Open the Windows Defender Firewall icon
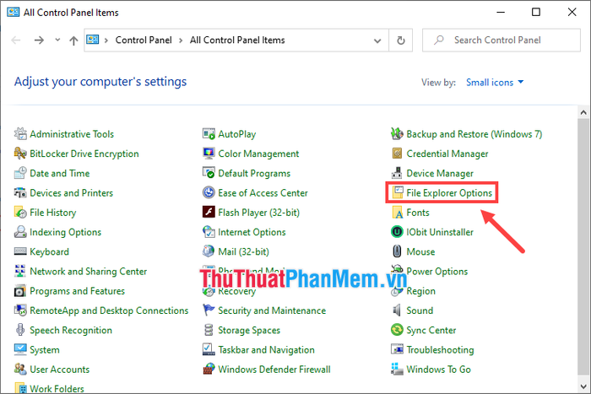Viewport: 591px width, 394px height. click(209, 370)
